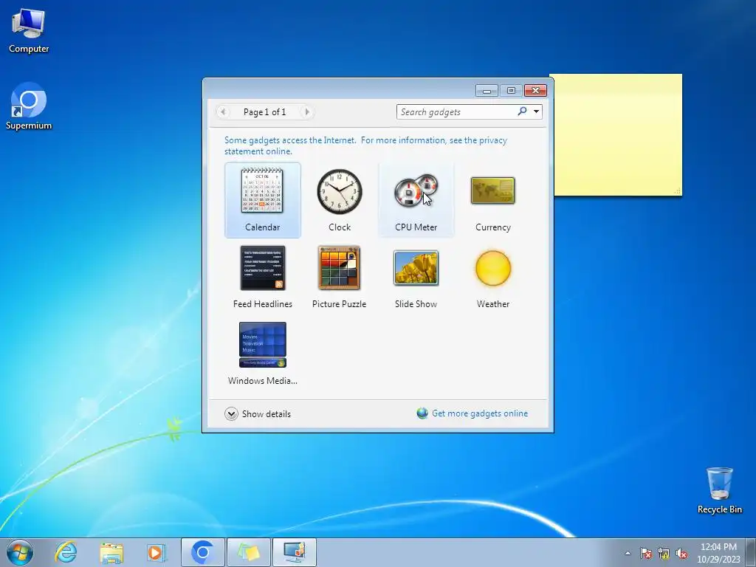The width and height of the screenshot is (756, 567).
Task: Click the Page 1 of 1 label
Action: 265,112
